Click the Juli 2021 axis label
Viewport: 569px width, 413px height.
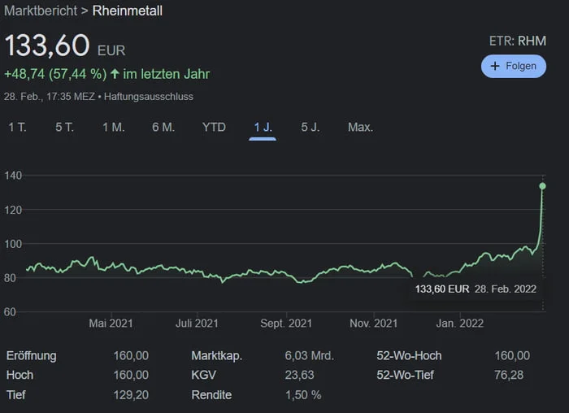pos(197,324)
